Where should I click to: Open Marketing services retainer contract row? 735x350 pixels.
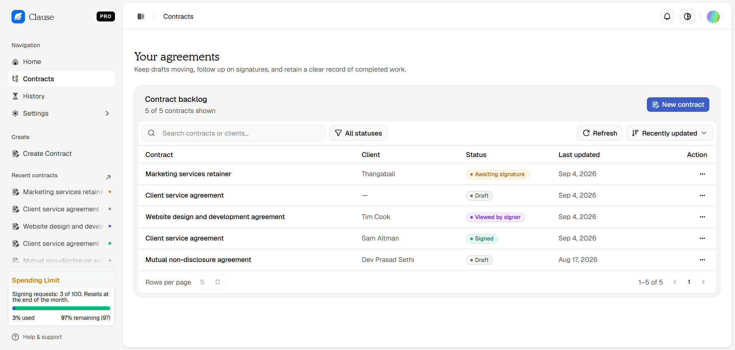click(x=427, y=174)
